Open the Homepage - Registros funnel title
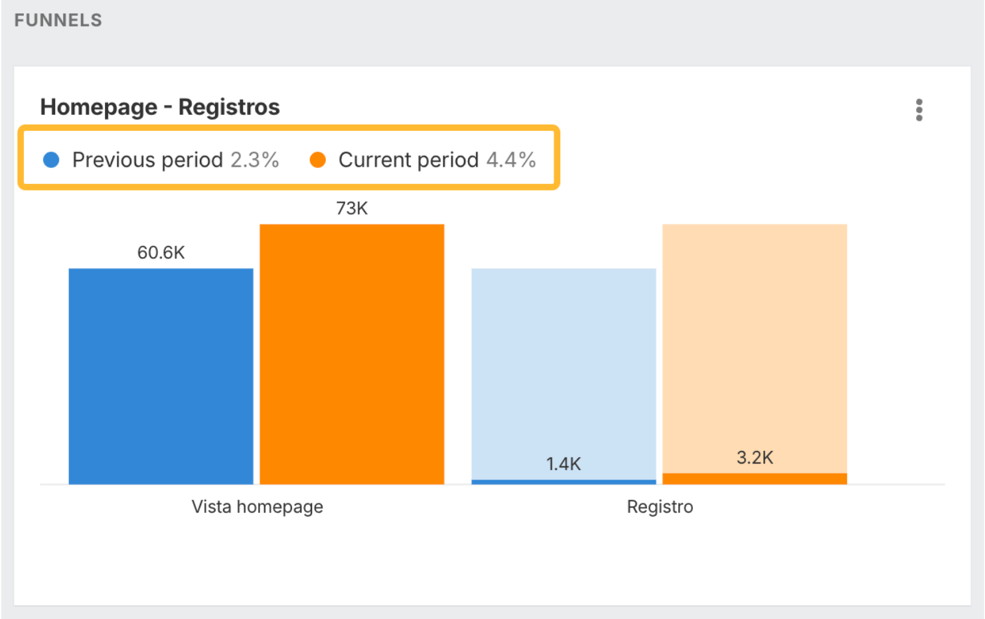This screenshot has width=985, height=619. point(160,107)
